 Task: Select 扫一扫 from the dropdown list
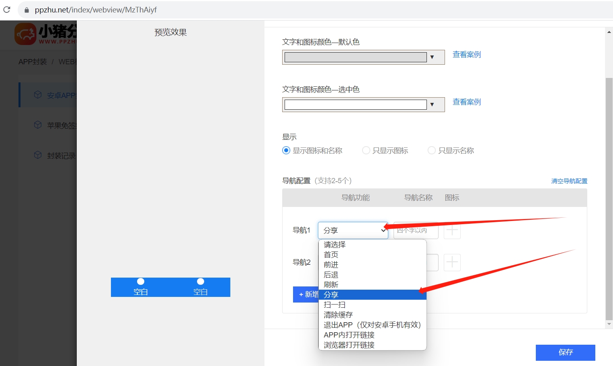pyautogui.click(x=334, y=305)
